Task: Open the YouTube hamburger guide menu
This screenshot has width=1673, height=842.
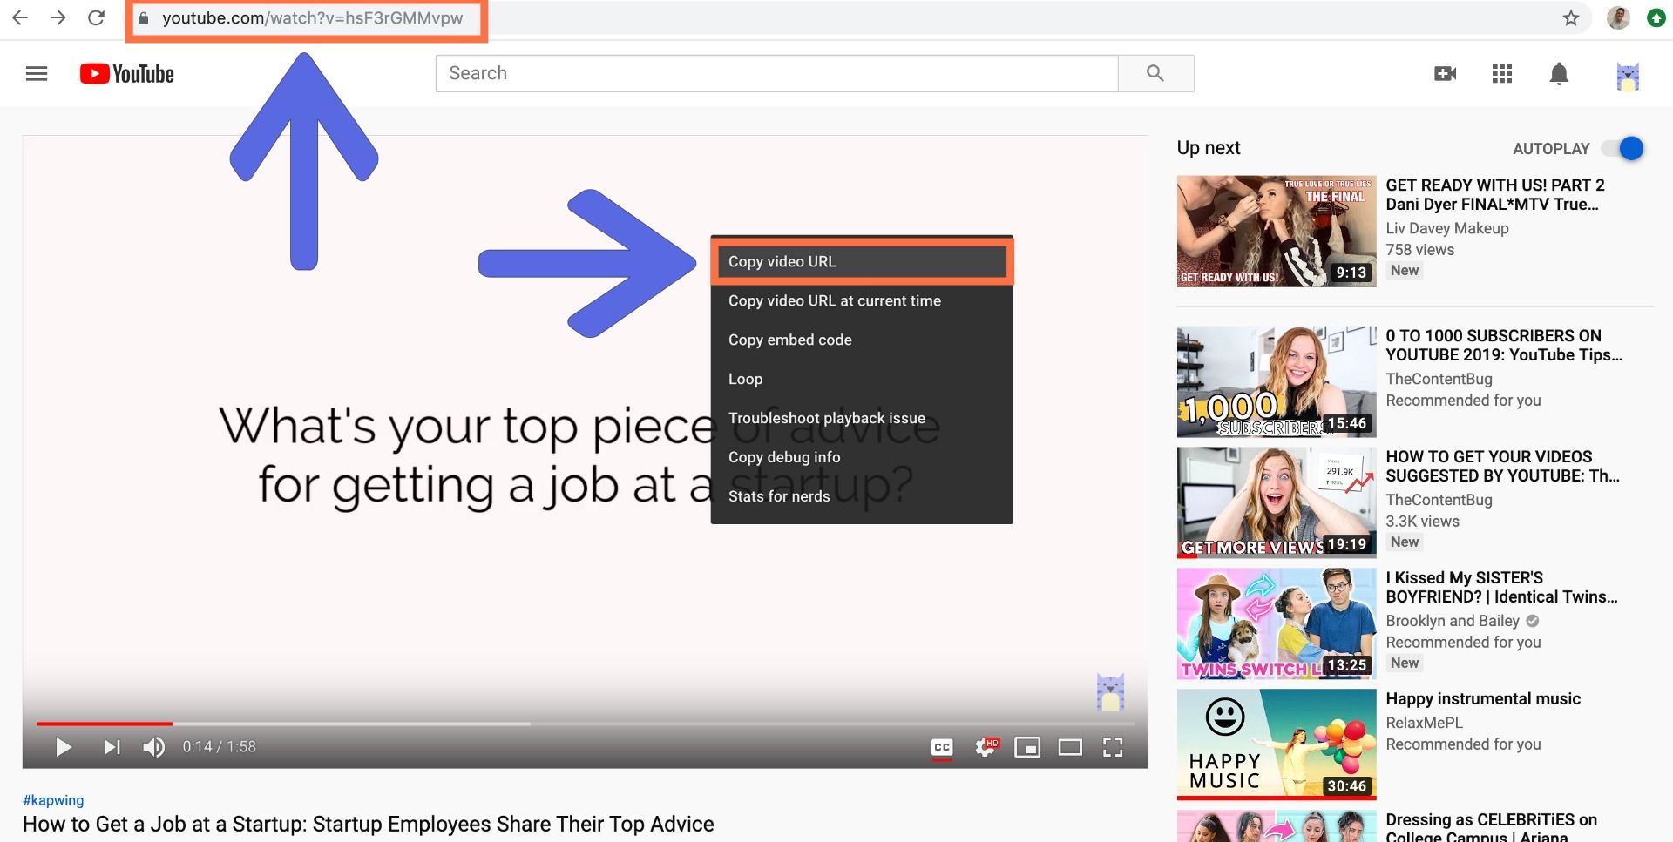Action: pos(37,74)
